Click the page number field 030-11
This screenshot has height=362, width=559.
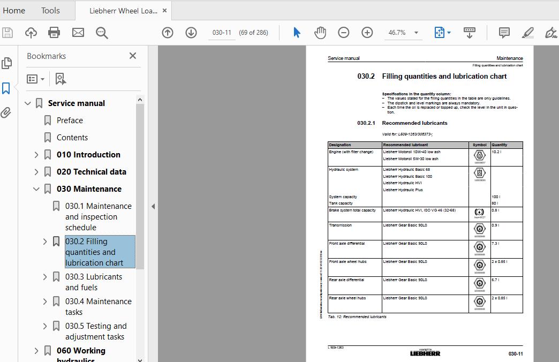[x=222, y=33]
